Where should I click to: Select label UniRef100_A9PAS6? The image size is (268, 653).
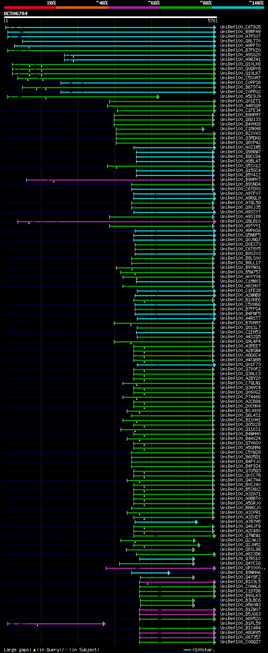(x=240, y=231)
